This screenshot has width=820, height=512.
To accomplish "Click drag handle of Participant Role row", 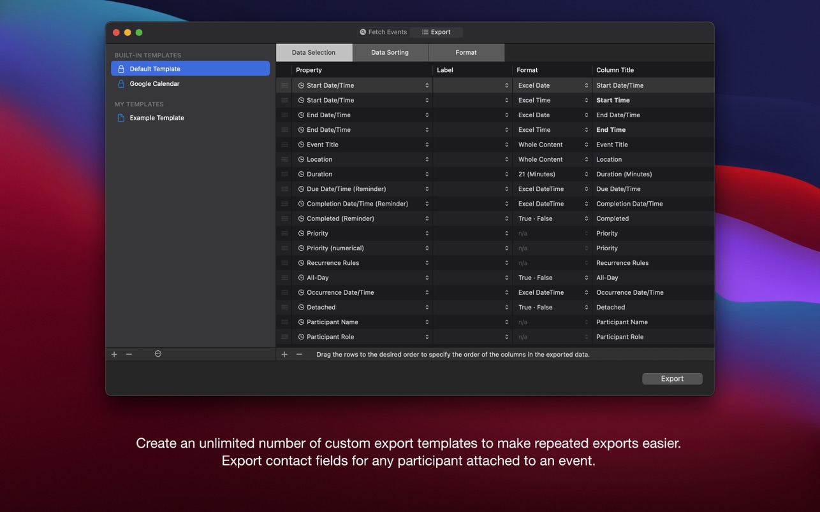I will pyautogui.click(x=284, y=337).
